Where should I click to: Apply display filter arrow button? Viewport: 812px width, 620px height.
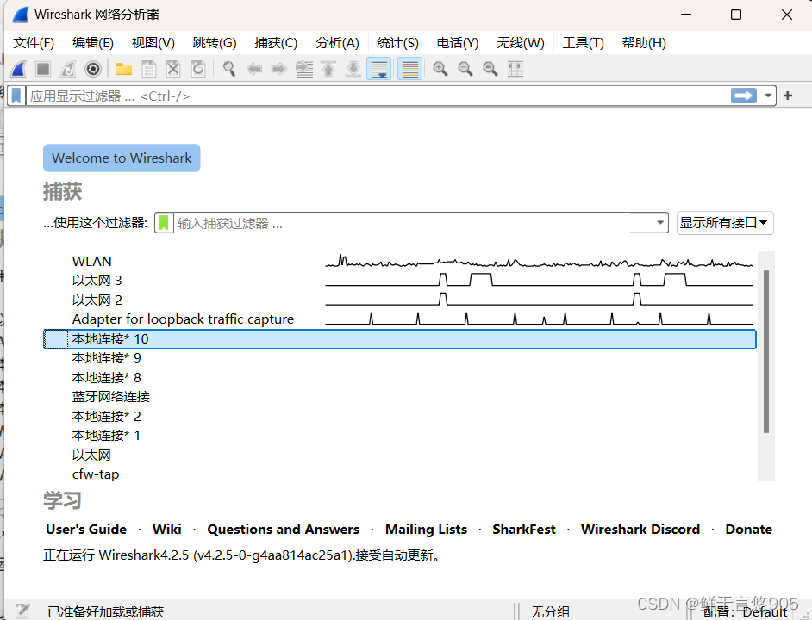(744, 96)
